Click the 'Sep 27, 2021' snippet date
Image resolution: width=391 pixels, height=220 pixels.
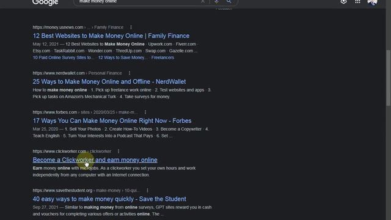point(45,207)
